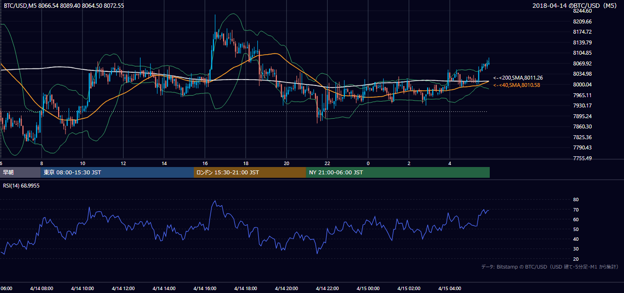Screen dimensions: 624x293
Task: Click price axis value 8069.92
Action: click(582, 63)
